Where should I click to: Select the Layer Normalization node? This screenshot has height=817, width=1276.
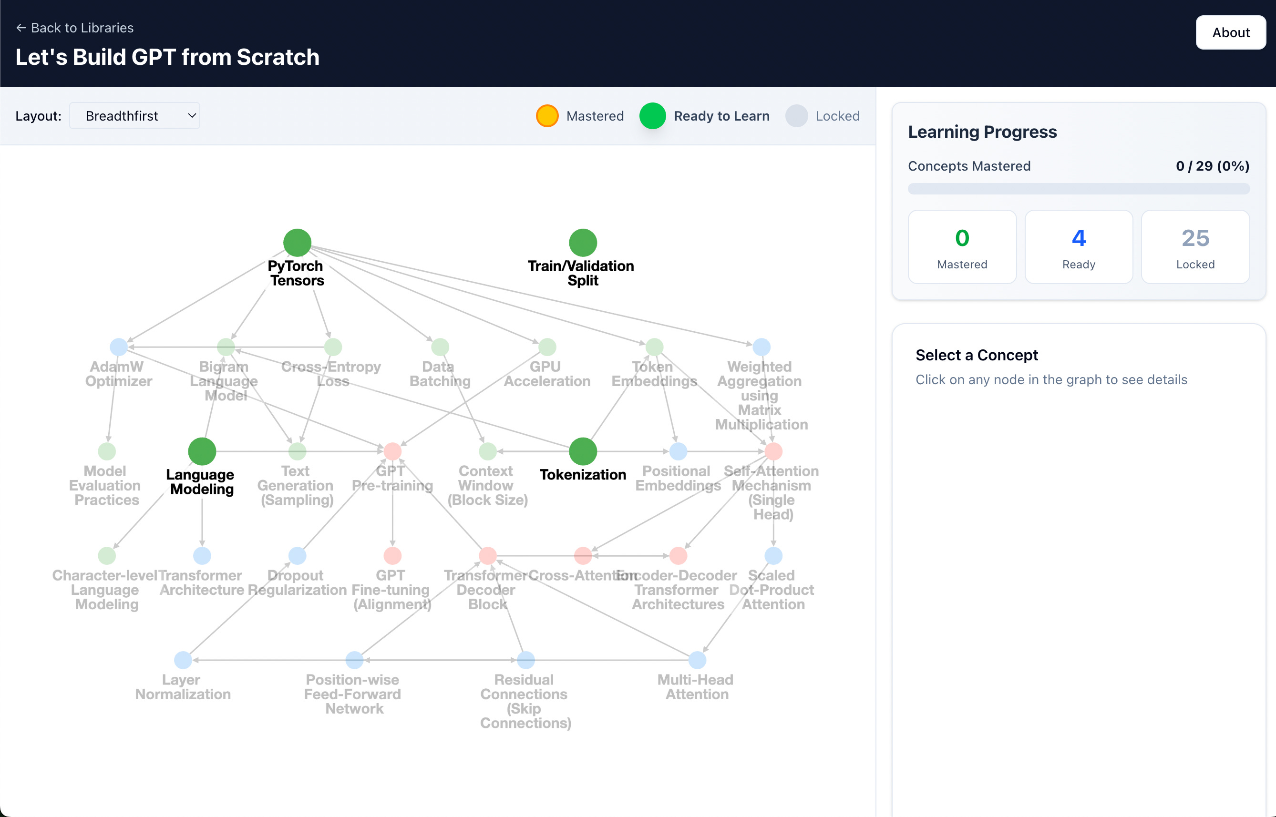(183, 660)
